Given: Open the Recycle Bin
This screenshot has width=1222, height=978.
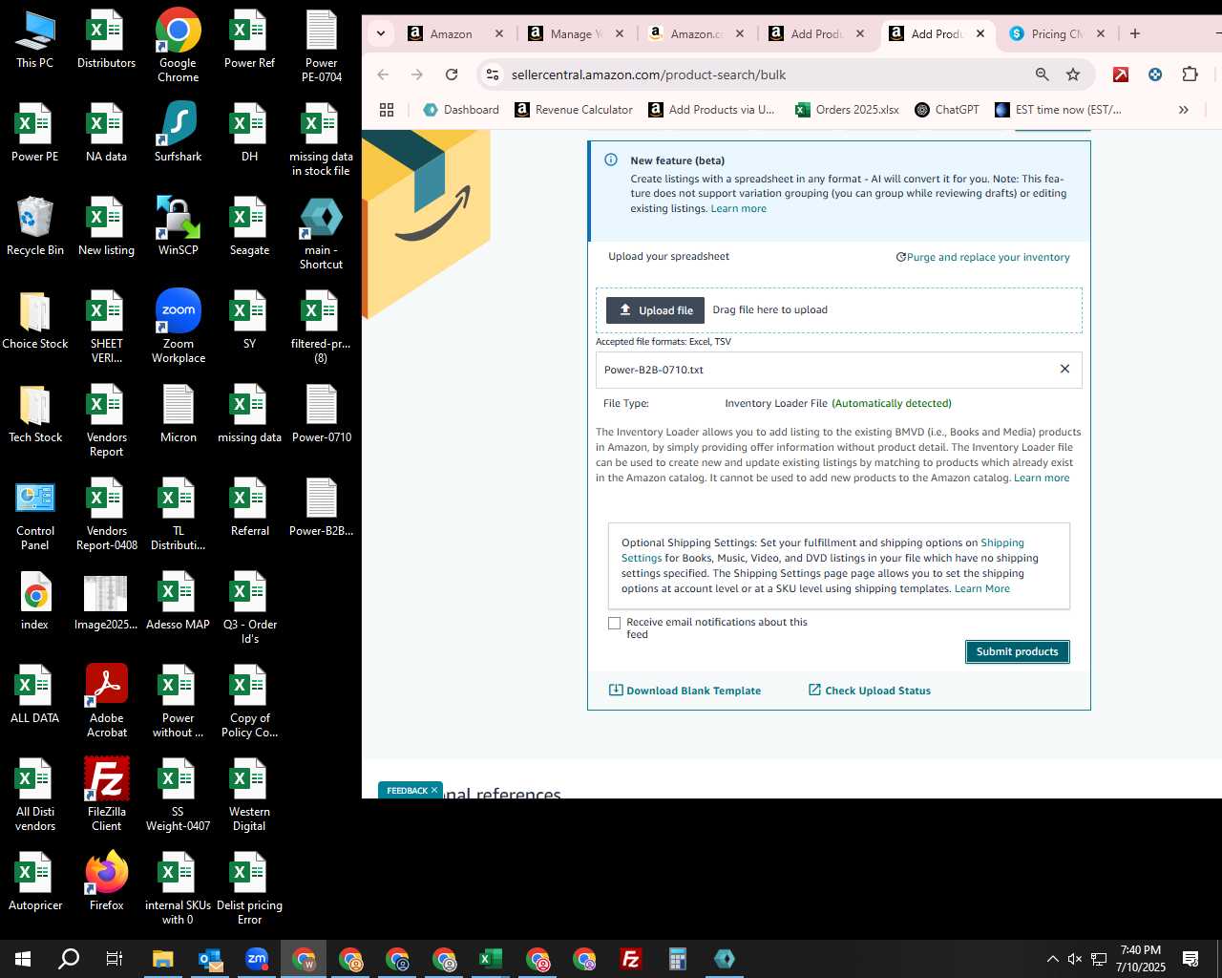Looking at the screenshot, I should pos(35,226).
